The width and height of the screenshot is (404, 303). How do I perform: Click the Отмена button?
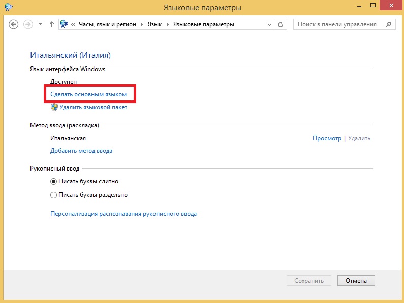tap(356, 280)
